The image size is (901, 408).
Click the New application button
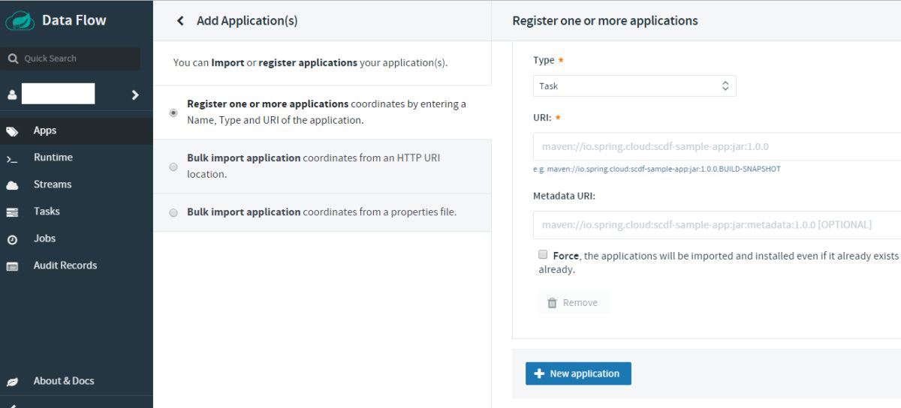578,373
